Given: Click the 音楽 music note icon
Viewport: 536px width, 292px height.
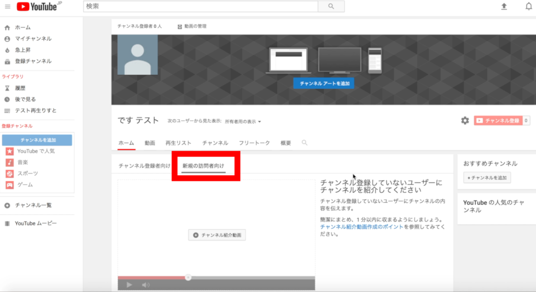Looking at the screenshot, I should click(9, 162).
